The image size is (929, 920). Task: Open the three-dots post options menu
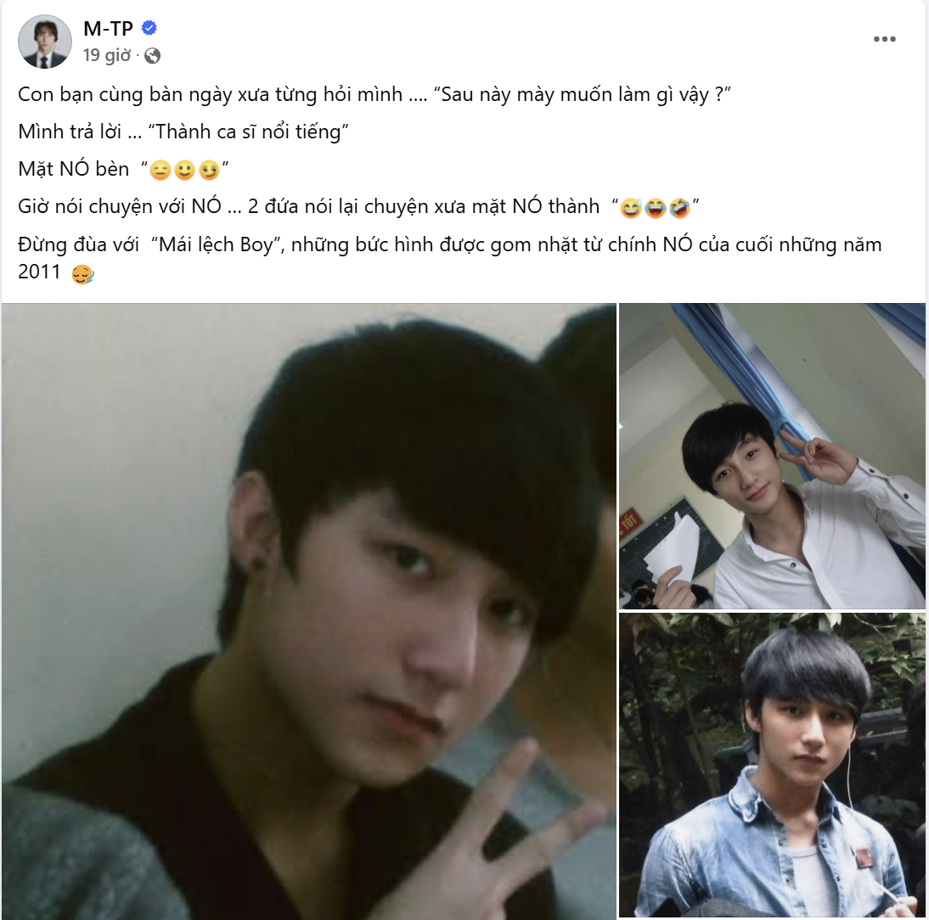point(884,39)
